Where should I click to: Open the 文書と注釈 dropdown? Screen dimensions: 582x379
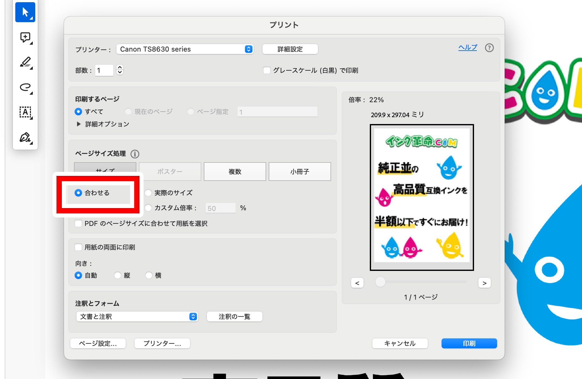137,317
